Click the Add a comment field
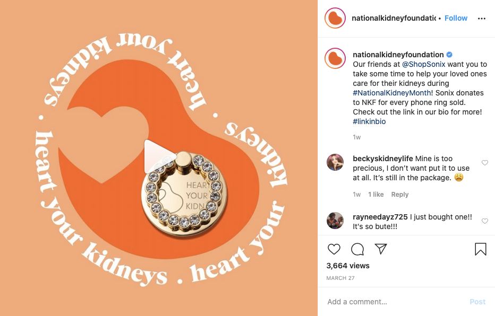 tap(395, 302)
